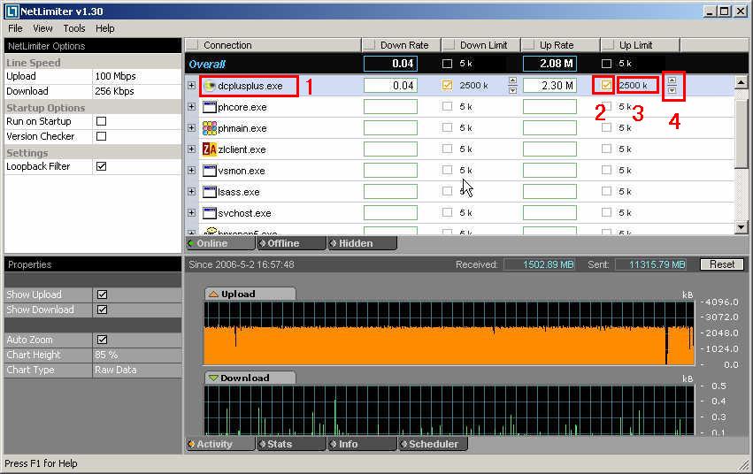Uncheck the Show Upload property
This screenshot has width=753, height=474.
coord(102,294)
